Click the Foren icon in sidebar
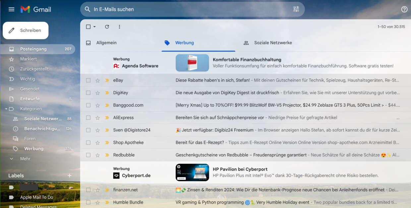 coord(16,139)
